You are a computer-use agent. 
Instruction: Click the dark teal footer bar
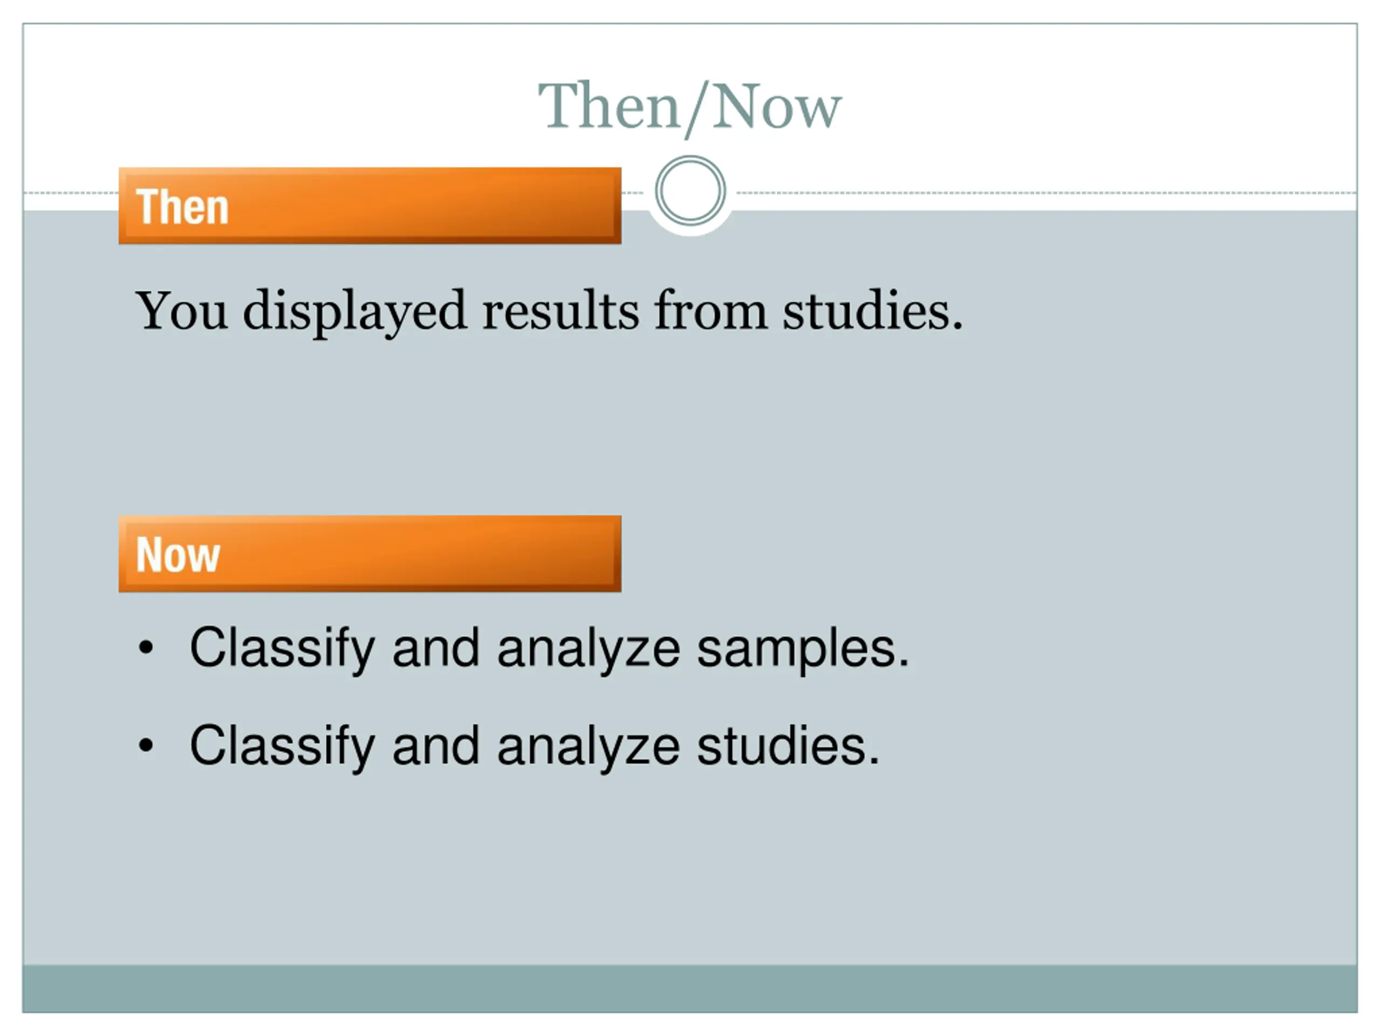tap(690, 989)
